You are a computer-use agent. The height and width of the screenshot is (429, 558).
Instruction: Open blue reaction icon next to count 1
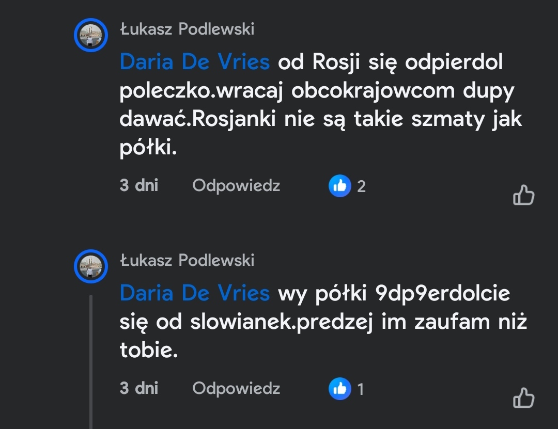(x=339, y=389)
